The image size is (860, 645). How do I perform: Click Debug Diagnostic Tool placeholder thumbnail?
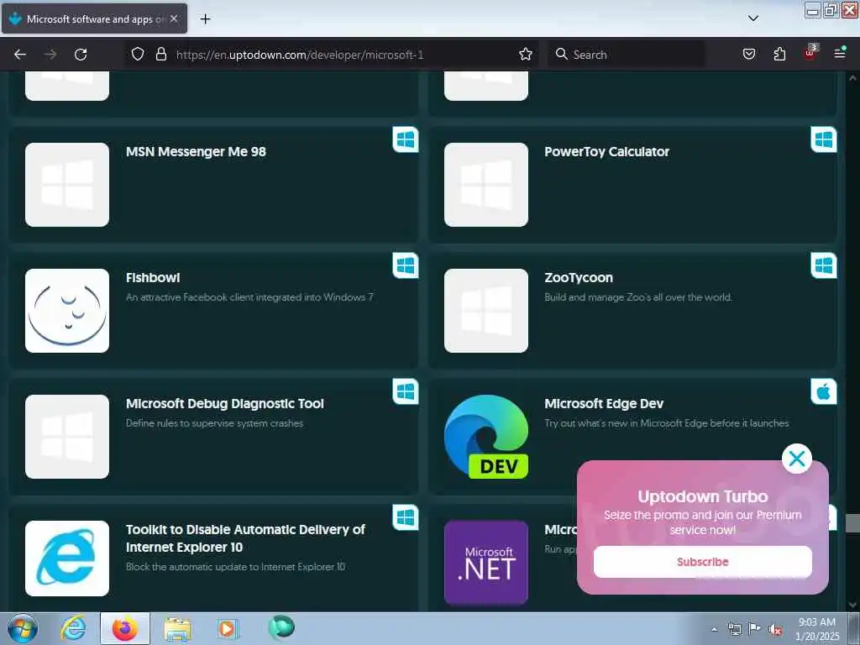tap(67, 437)
